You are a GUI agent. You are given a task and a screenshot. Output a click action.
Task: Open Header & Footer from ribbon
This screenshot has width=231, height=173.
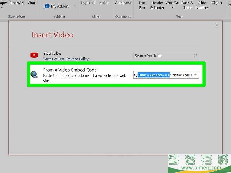tap(157, 5)
